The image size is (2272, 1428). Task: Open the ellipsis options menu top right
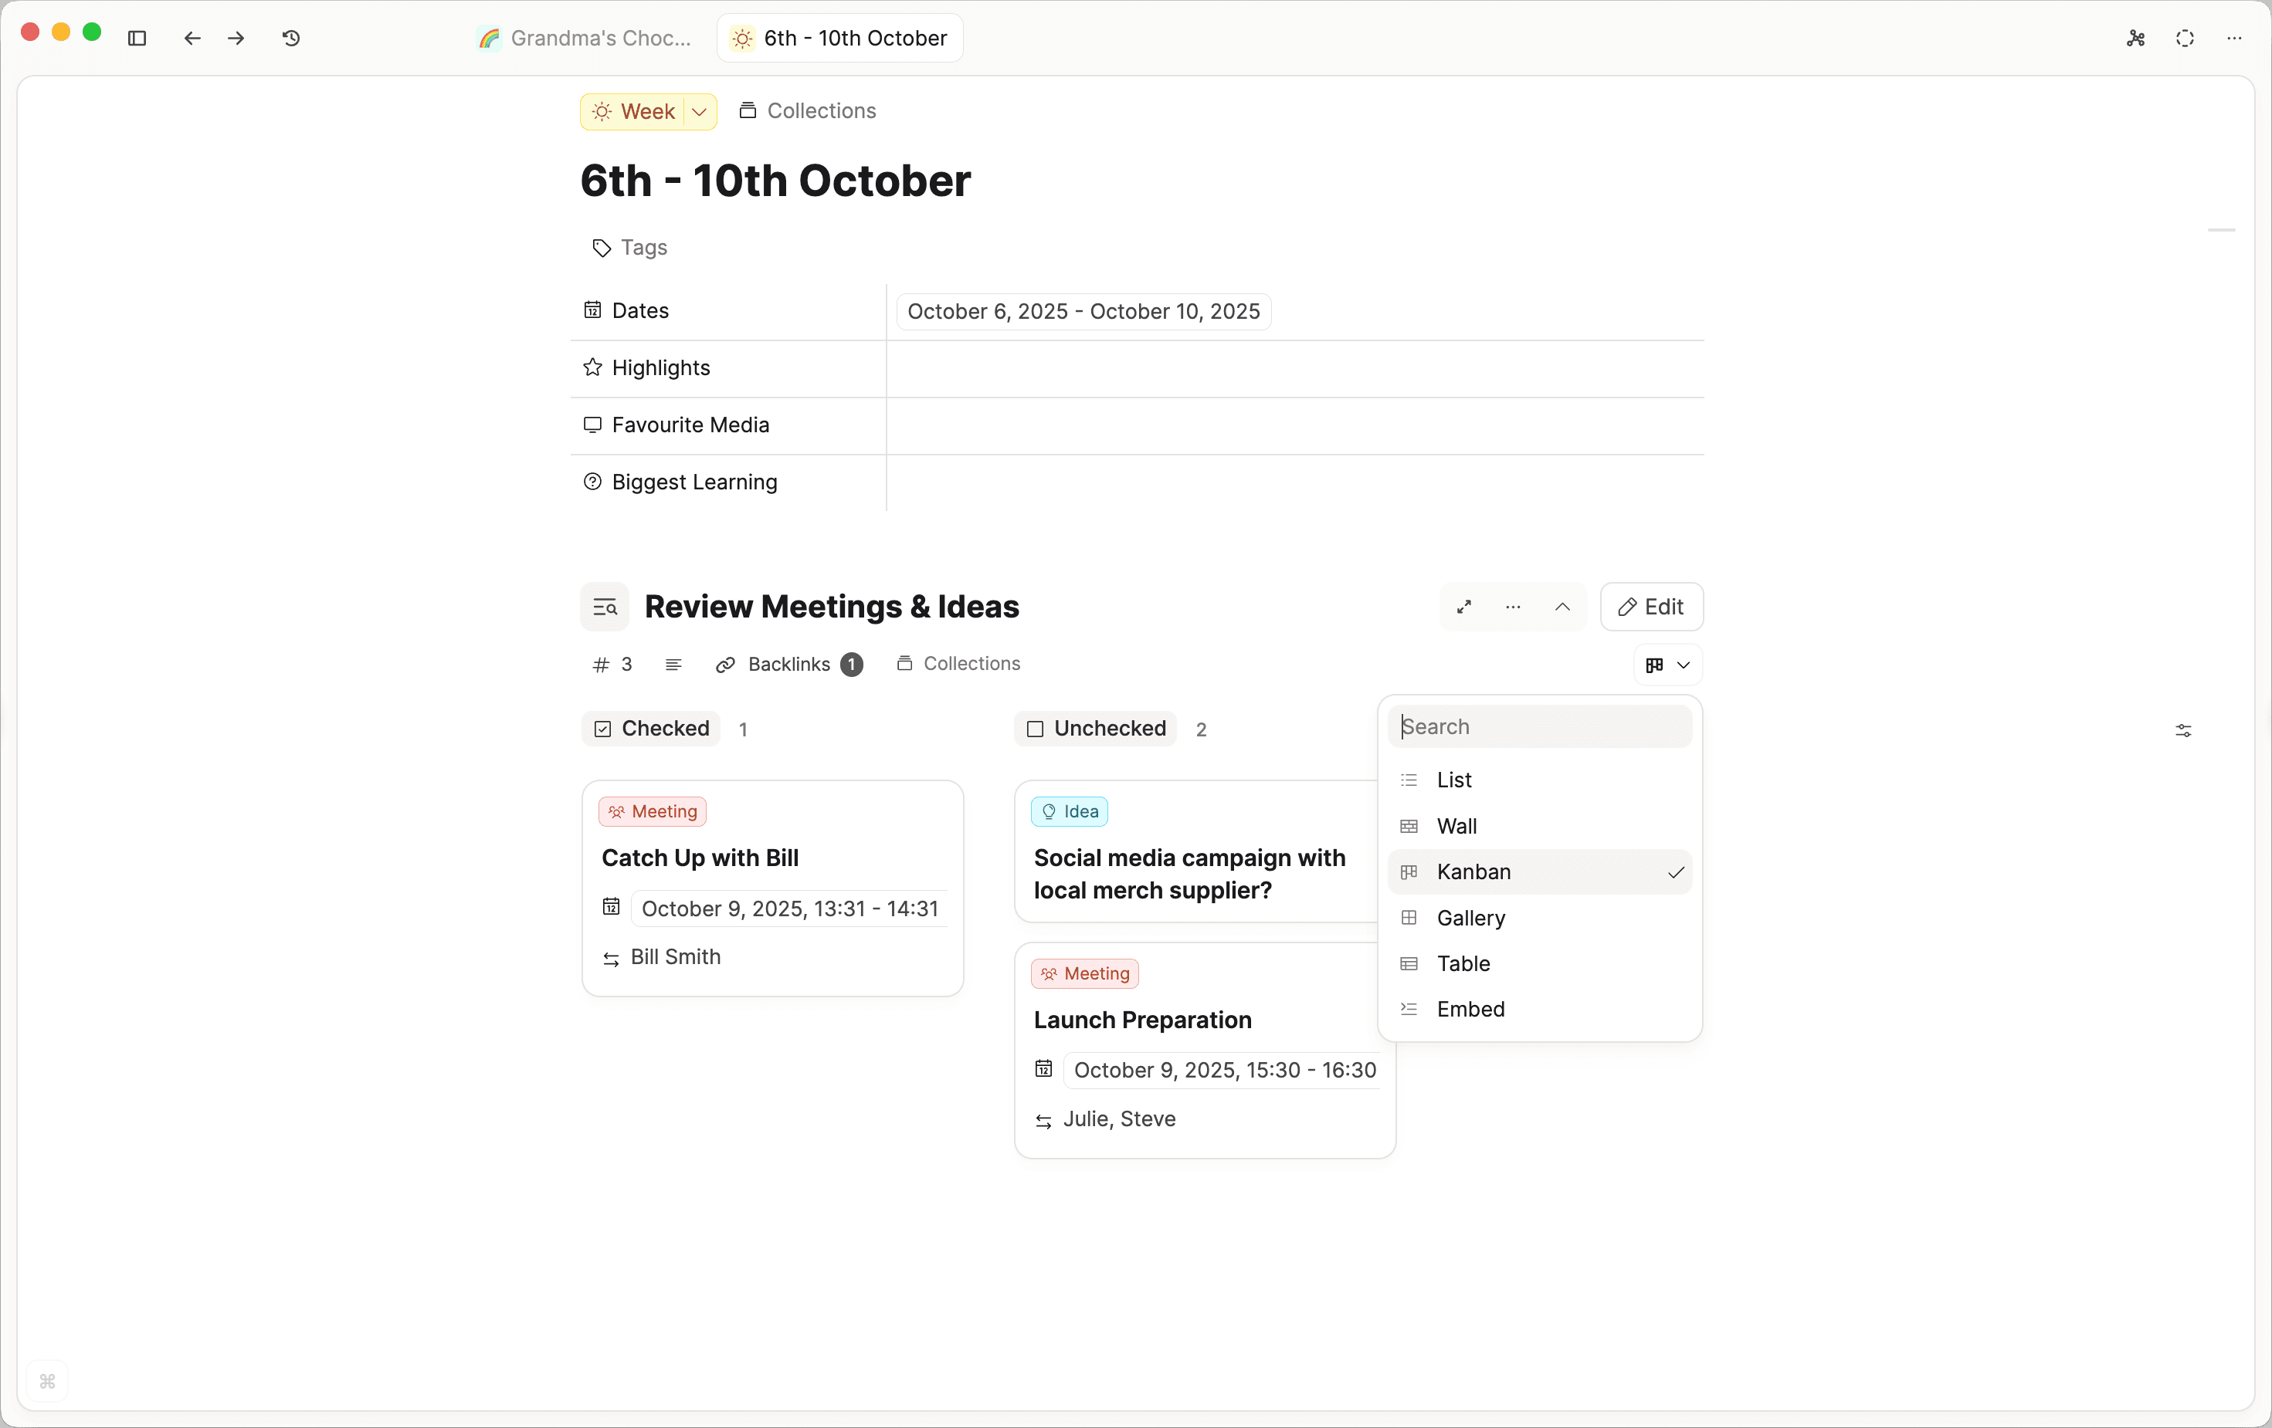point(2234,39)
